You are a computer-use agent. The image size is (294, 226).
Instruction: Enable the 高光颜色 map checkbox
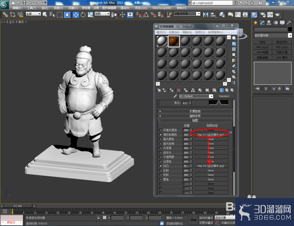[x=161, y=139]
